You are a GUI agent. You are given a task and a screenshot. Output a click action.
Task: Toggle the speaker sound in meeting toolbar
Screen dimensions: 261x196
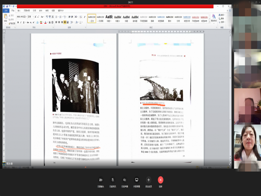[x=124, y=180]
